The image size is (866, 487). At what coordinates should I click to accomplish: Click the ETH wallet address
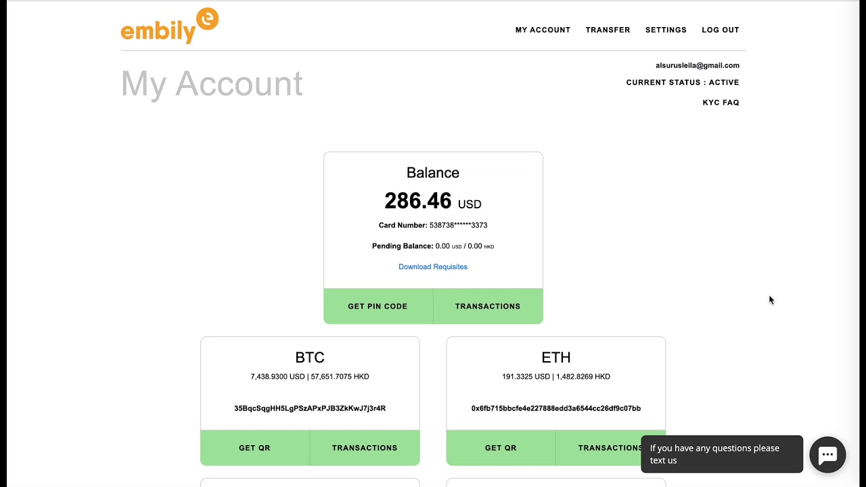click(x=556, y=409)
